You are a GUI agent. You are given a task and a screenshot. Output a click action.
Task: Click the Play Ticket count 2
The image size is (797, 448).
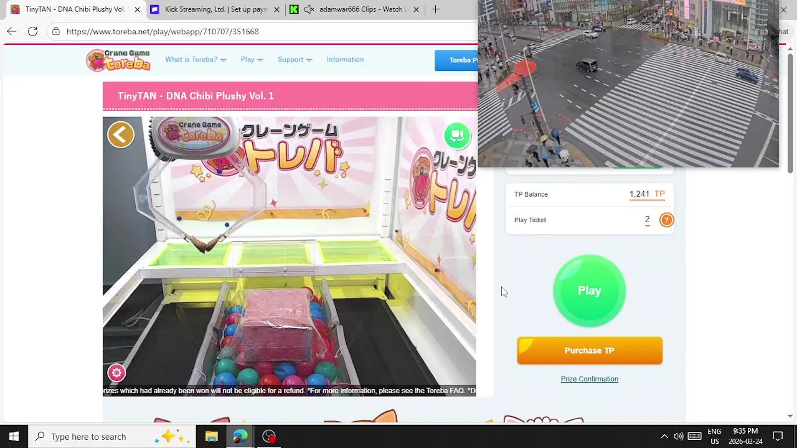click(647, 220)
